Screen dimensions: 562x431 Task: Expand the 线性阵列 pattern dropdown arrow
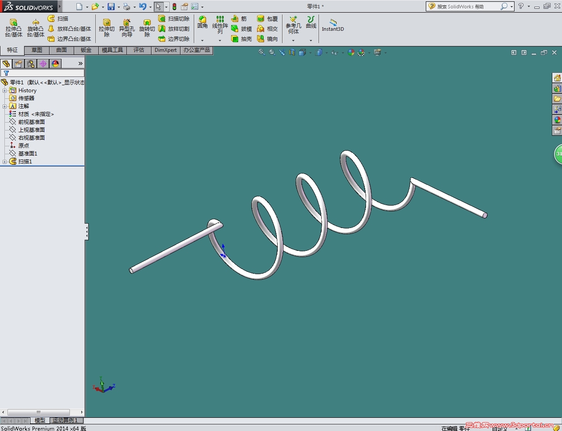coord(220,40)
